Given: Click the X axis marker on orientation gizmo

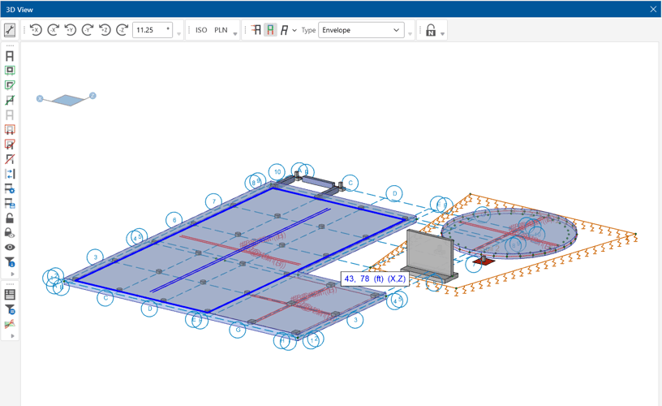Looking at the screenshot, I should point(40,98).
